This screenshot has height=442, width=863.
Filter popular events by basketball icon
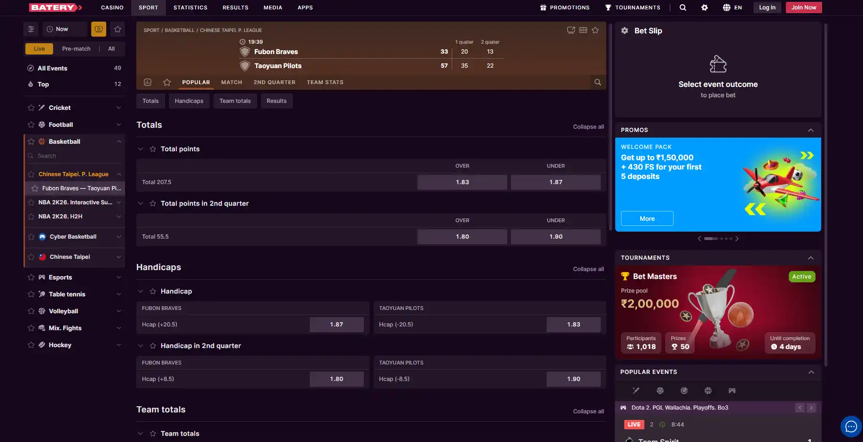pyautogui.click(x=708, y=391)
